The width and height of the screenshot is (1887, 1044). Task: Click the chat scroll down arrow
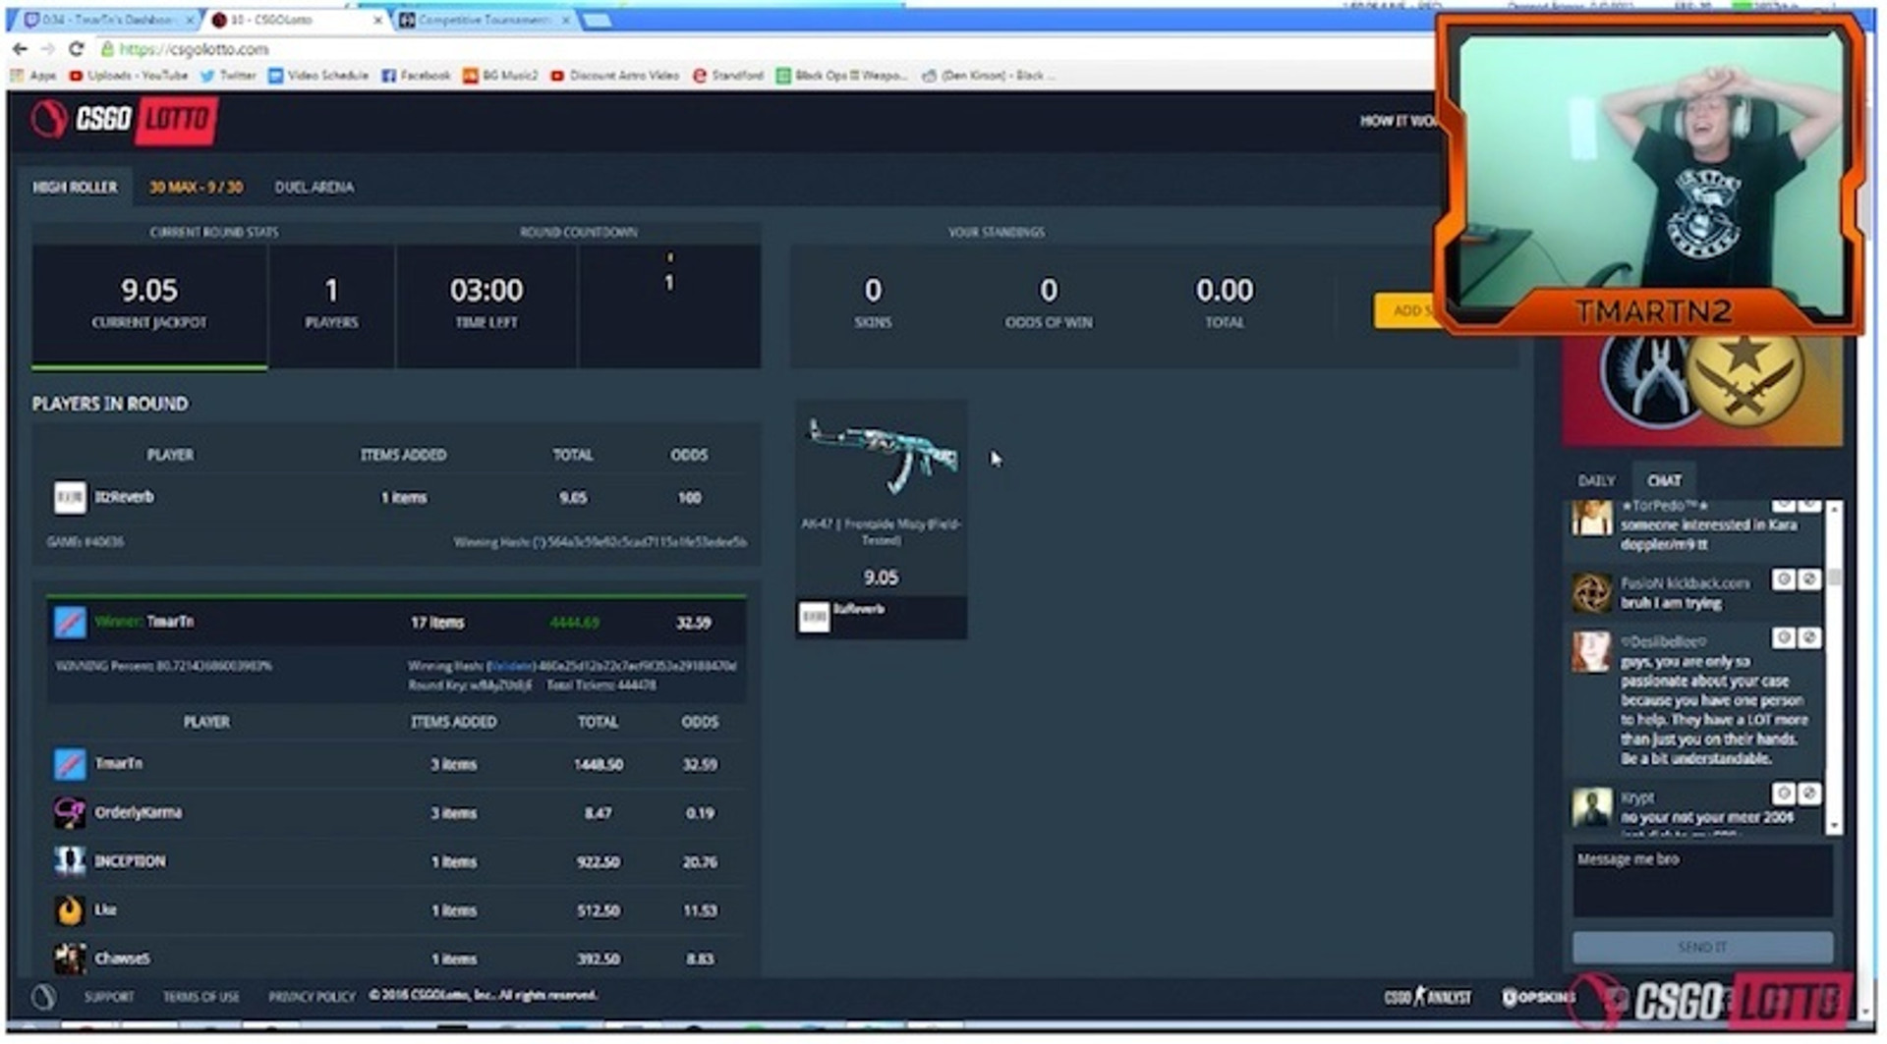click(x=1834, y=827)
